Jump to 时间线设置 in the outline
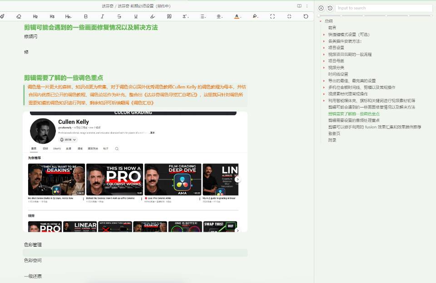 coord(338,74)
